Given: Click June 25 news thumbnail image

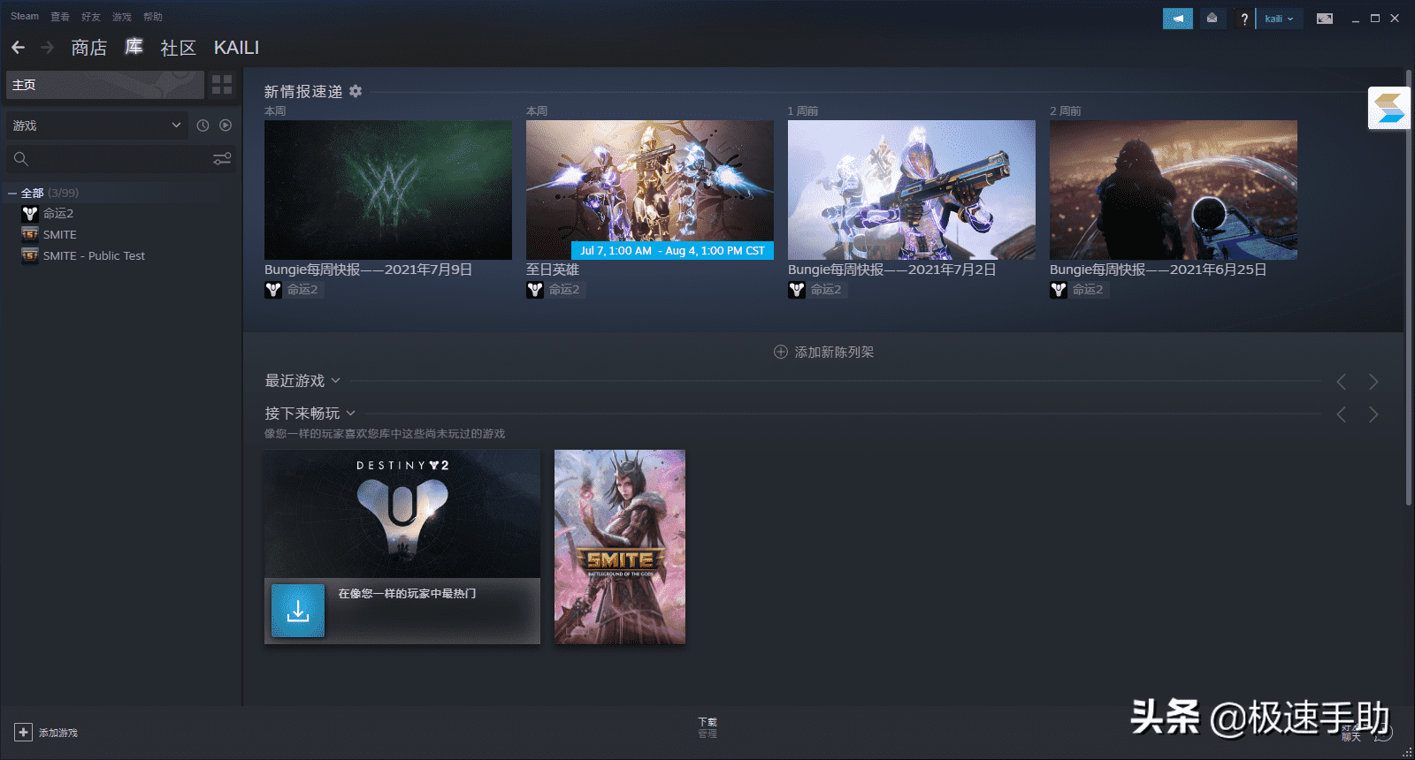Looking at the screenshot, I should click(x=1174, y=190).
